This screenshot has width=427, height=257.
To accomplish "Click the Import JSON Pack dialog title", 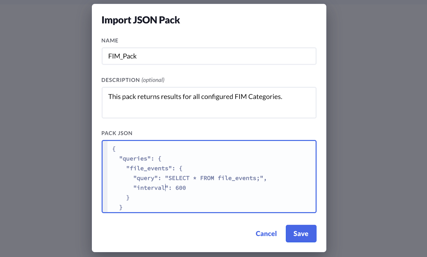I will click(141, 20).
